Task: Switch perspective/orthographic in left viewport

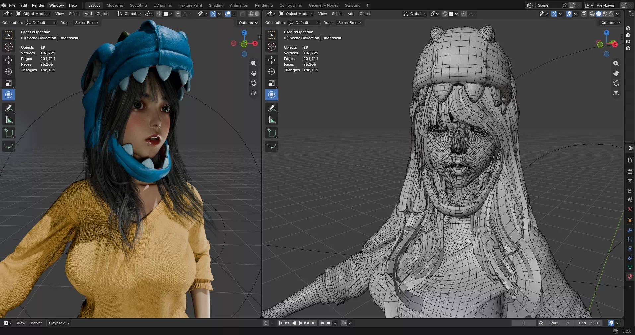Action: tap(254, 93)
